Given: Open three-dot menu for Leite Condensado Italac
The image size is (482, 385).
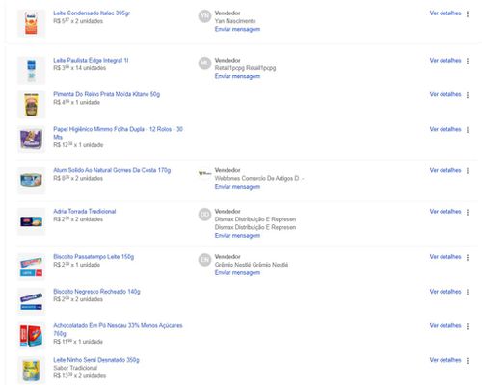Looking at the screenshot, I should point(468,13).
